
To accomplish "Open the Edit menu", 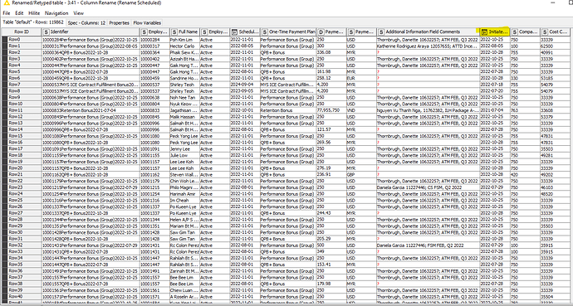I will coord(19,13).
